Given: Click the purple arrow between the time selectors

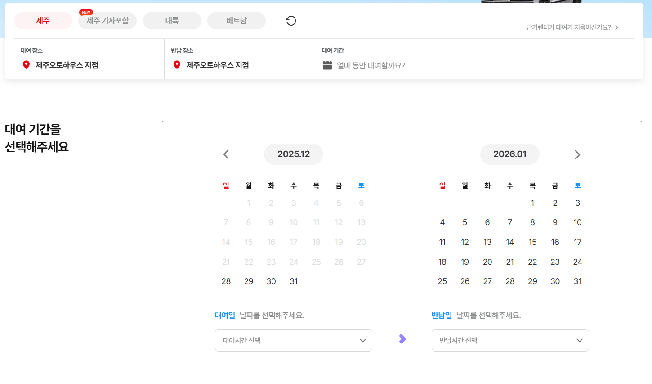Looking at the screenshot, I should [x=402, y=340].
